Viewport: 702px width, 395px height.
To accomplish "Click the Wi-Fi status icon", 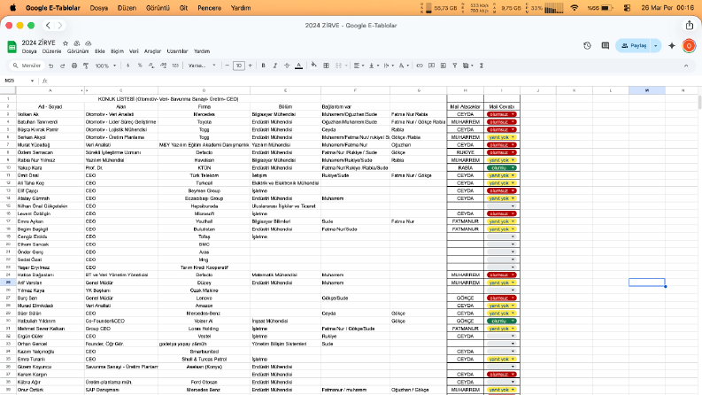I will [x=575, y=8].
